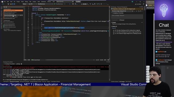Close the TransactionHistoryGrid.razor tab
Image resolution: width=174 pixels, height=97 pixels.
click(22, 15)
